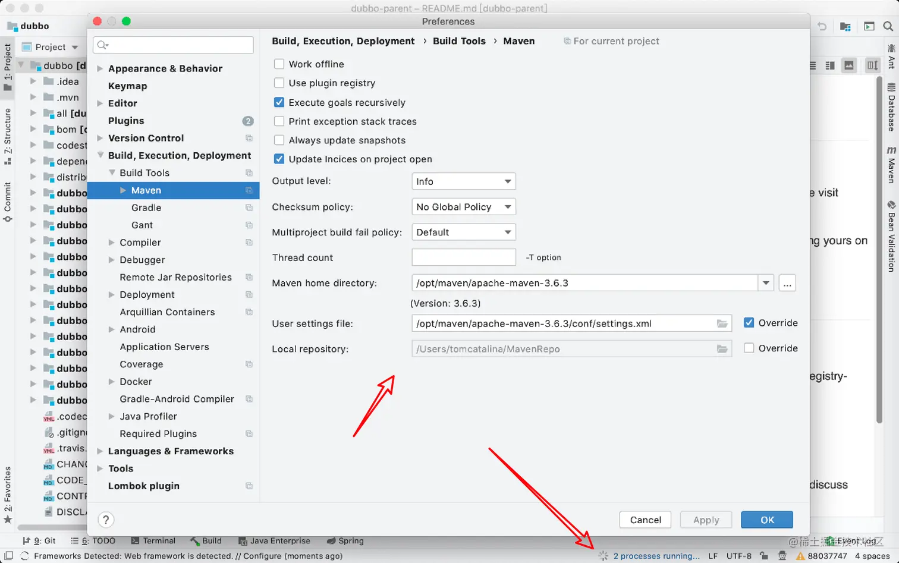Open the Terminal tool window tab
Screen dimensions: 899x563
click(x=153, y=540)
